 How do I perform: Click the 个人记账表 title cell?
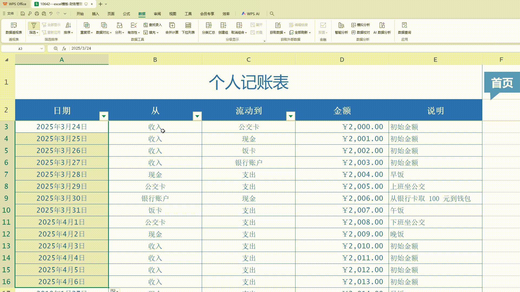[x=249, y=82]
